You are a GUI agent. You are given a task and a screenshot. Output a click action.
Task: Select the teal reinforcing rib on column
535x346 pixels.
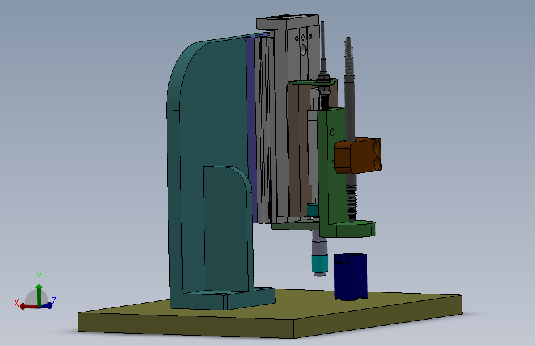click(x=227, y=228)
